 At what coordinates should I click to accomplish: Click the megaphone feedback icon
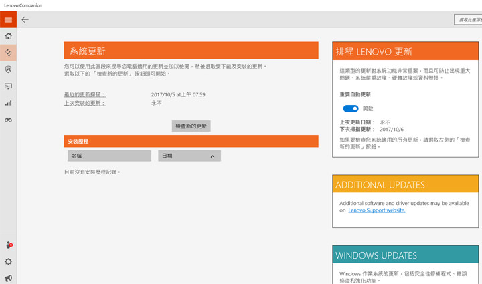[8, 278]
